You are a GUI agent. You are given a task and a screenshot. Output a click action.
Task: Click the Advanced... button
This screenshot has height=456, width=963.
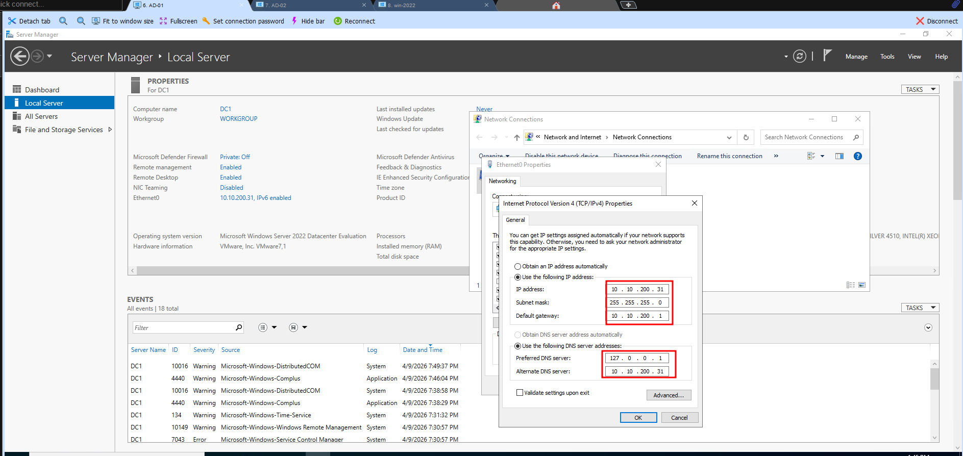(x=669, y=395)
